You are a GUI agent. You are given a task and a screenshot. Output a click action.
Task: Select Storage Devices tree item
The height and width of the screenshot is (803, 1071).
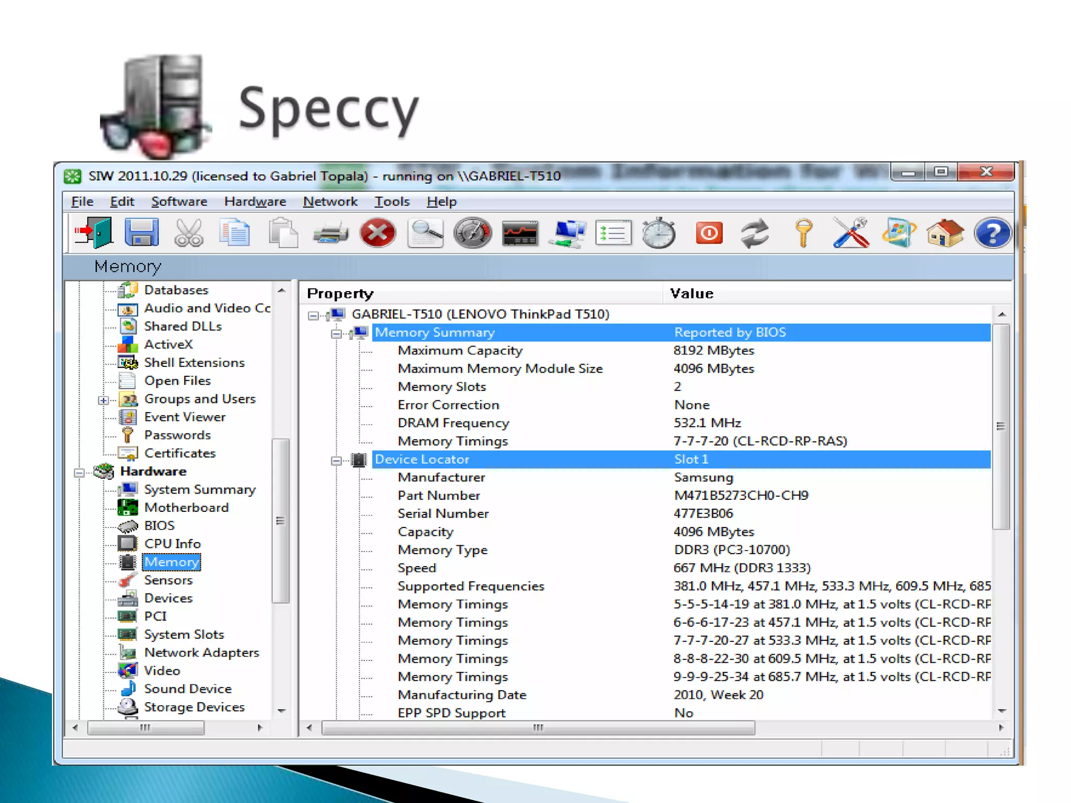coord(194,707)
